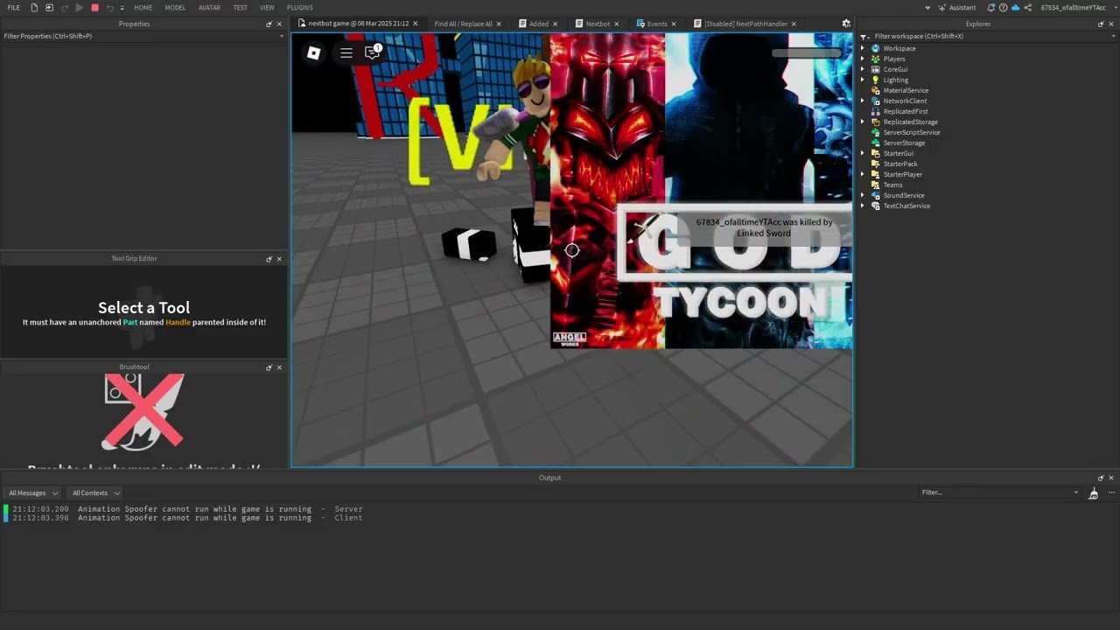Image resolution: width=1120 pixels, height=630 pixels.
Task: Open viewport settings gear icon
Action: click(x=846, y=24)
